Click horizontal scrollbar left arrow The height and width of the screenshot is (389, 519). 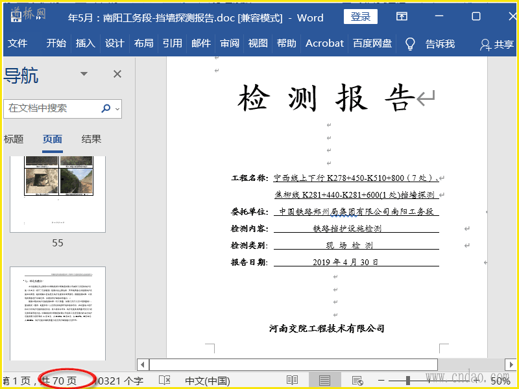pyautogui.click(x=143, y=365)
